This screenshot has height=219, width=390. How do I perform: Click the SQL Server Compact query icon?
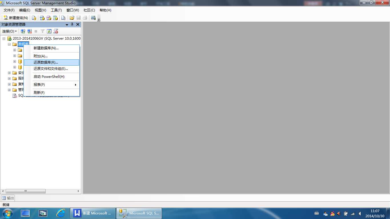(x=63, y=18)
